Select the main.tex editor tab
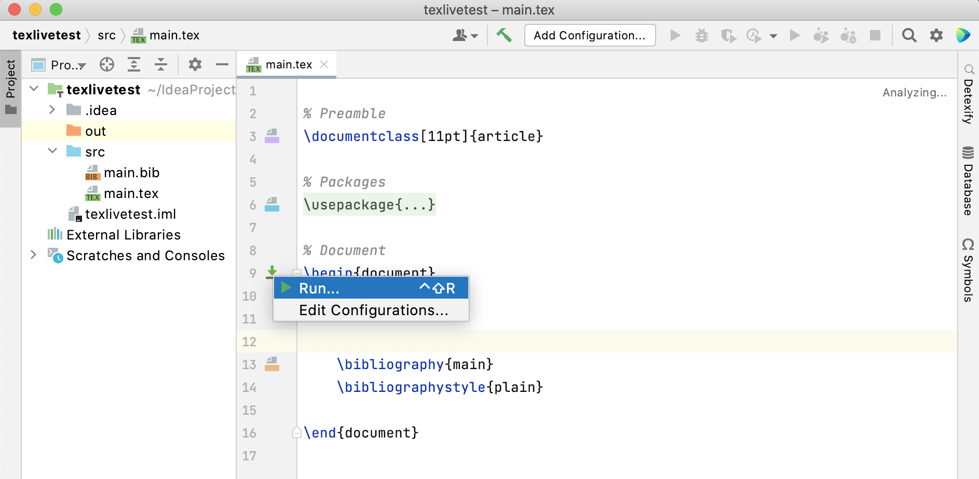Screen dimensions: 979x479 [289, 63]
